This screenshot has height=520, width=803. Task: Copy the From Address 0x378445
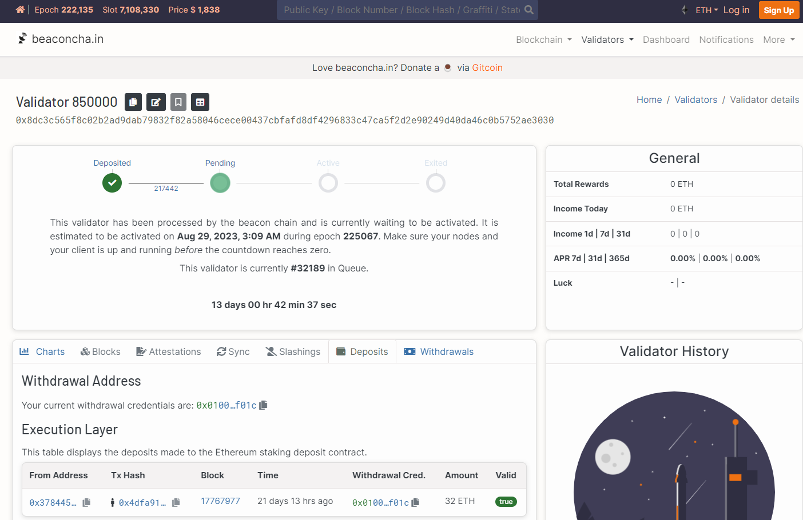click(86, 502)
